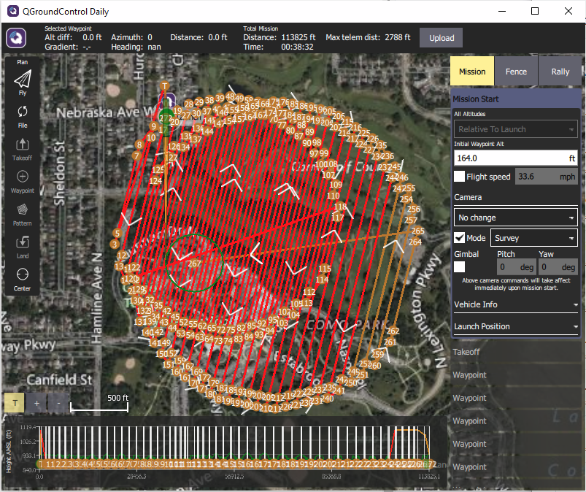Screen dimensions: 586x492
Task: Click the Max telem dist 2788 ft value
Action: [x=398, y=37]
